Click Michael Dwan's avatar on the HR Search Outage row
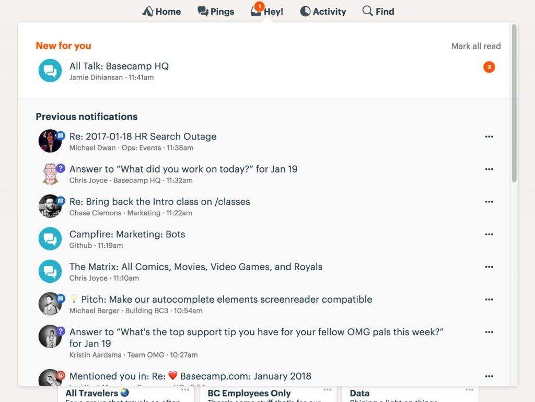 pos(50,141)
